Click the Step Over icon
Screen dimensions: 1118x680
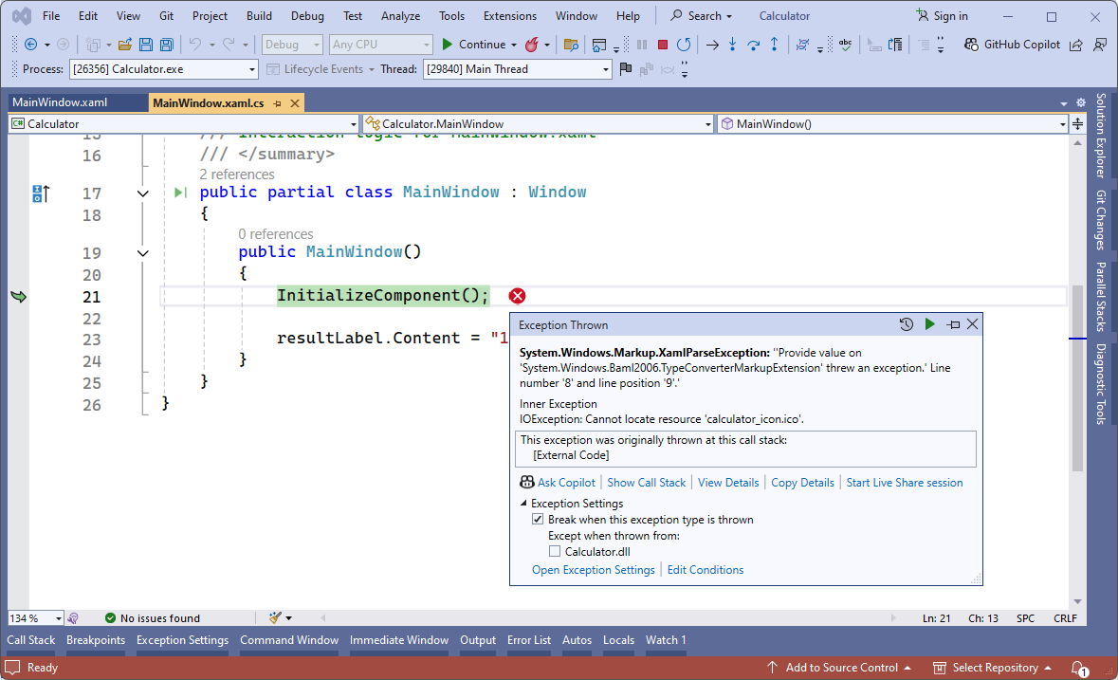pos(754,45)
